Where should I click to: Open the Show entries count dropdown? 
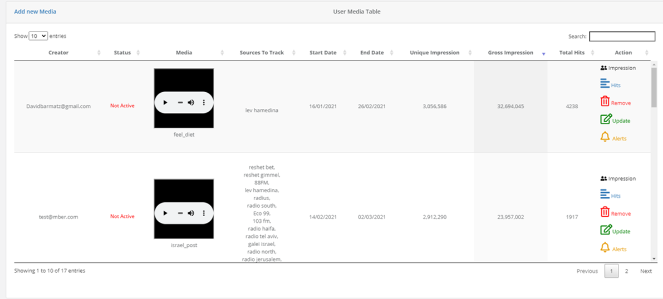pyautogui.click(x=38, y=36)
